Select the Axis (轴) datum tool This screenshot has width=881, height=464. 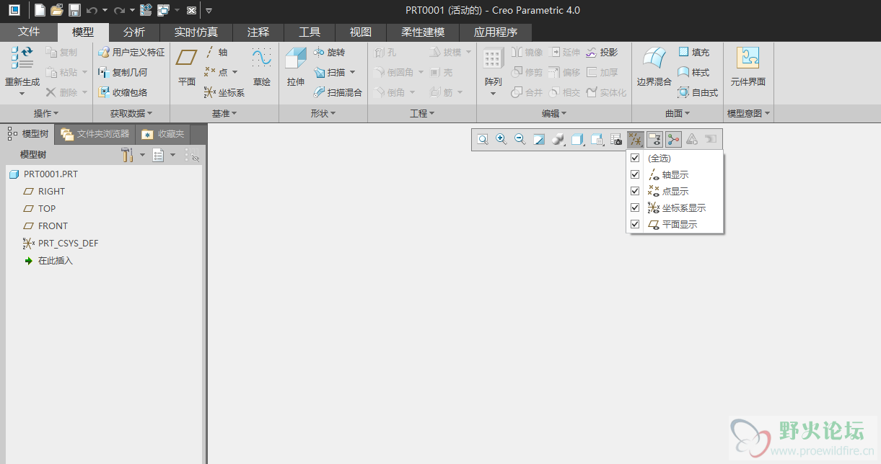[216, 53]
